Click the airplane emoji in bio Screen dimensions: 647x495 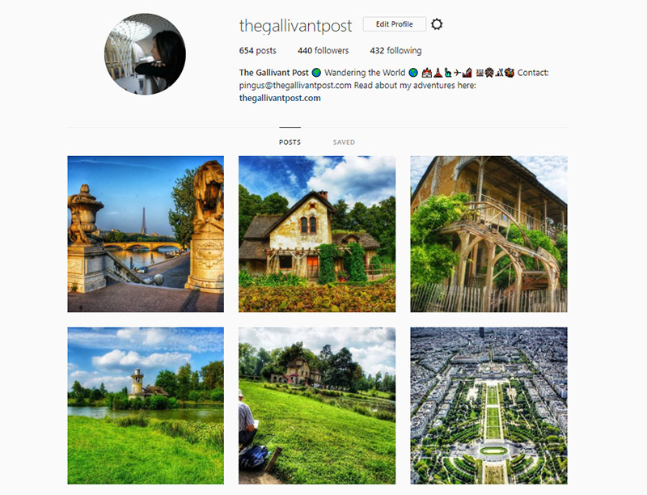coord(457,73)
